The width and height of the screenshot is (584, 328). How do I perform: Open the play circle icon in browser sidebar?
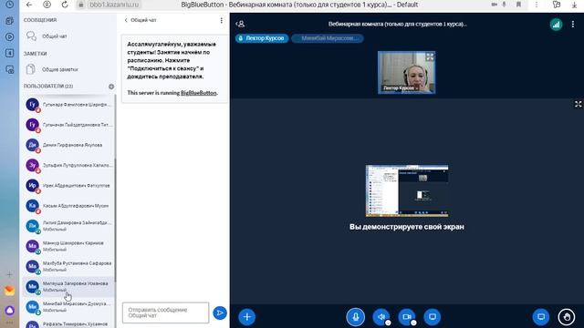(10, 36)
